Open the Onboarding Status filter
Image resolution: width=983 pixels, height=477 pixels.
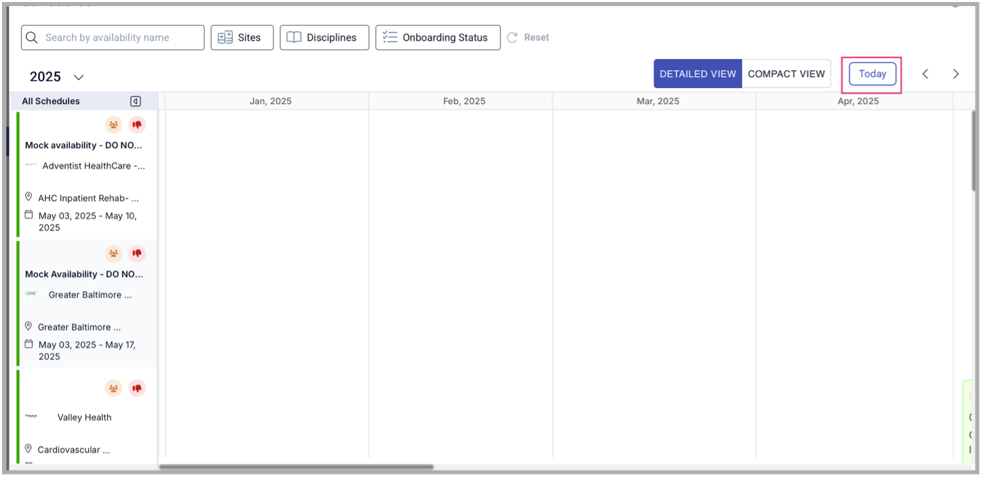[x=438, y=38]
